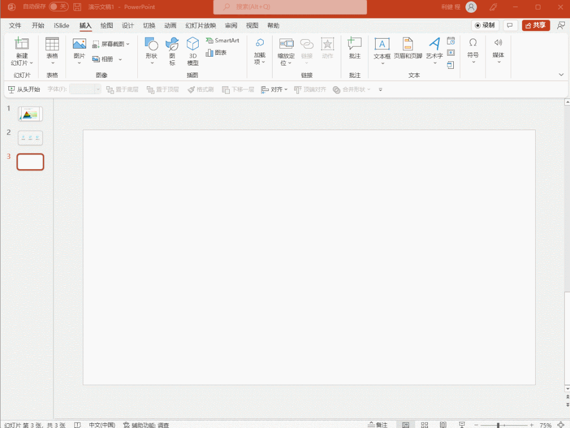Open the 设计 (Design) tab
The image size is (570, 428).
point(128,25)
